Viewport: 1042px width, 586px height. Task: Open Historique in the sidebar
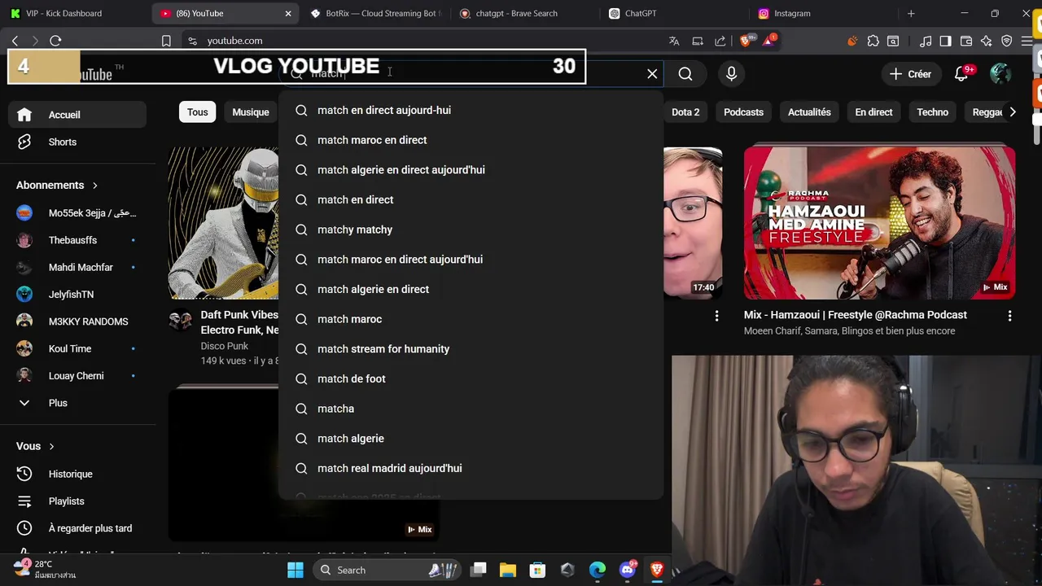[x=77, y=474]
